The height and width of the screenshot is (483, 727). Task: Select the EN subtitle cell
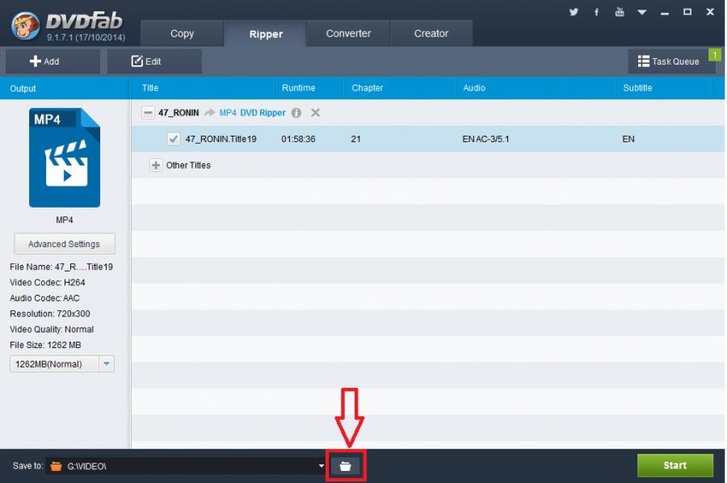point(628,139)
